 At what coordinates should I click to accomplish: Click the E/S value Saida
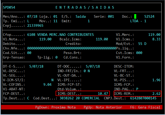click(80, 16)
